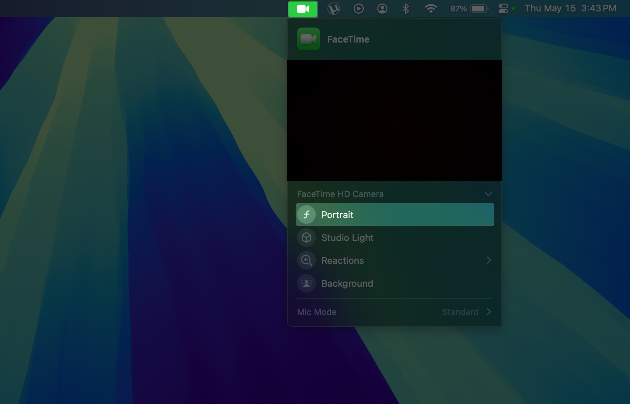The width and height of the screenshot is (630, 404).
Task: Expand the Reactions submenu
Action: click(x=488, y=260)
